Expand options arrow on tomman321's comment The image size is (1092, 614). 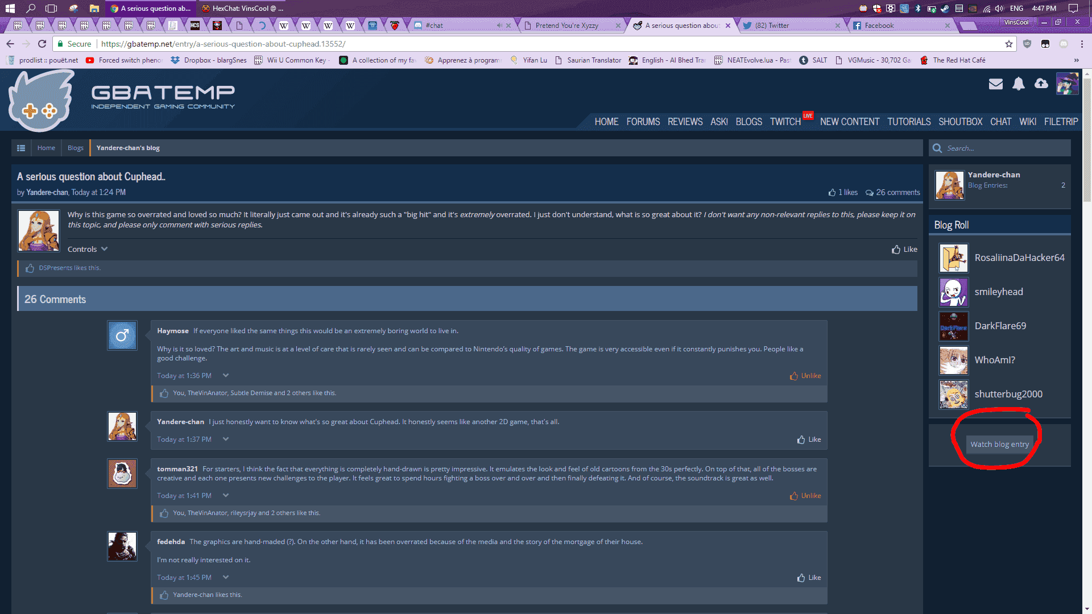[226, 495]
